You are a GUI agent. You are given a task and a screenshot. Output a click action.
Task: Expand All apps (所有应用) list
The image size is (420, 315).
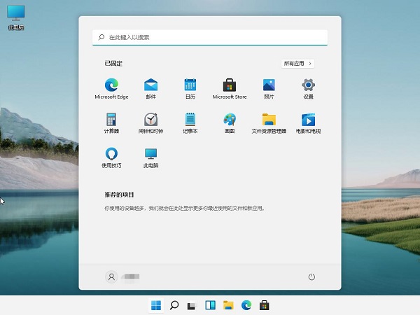(297, 64)
